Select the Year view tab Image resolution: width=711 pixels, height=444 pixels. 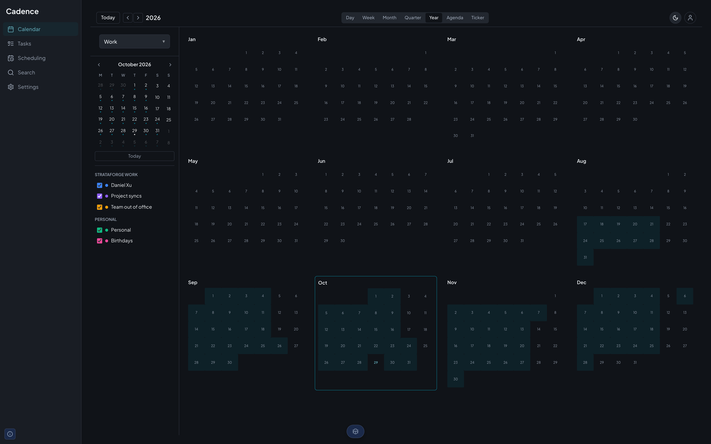pyautogui.click(x=434, y=18)
